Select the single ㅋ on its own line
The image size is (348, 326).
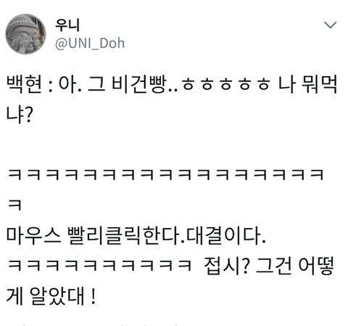coord(14,205)
